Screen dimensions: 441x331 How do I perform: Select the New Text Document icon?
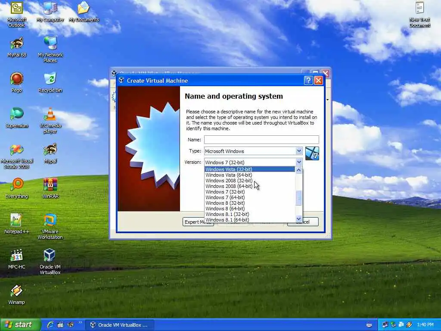[x=419, y=15]
